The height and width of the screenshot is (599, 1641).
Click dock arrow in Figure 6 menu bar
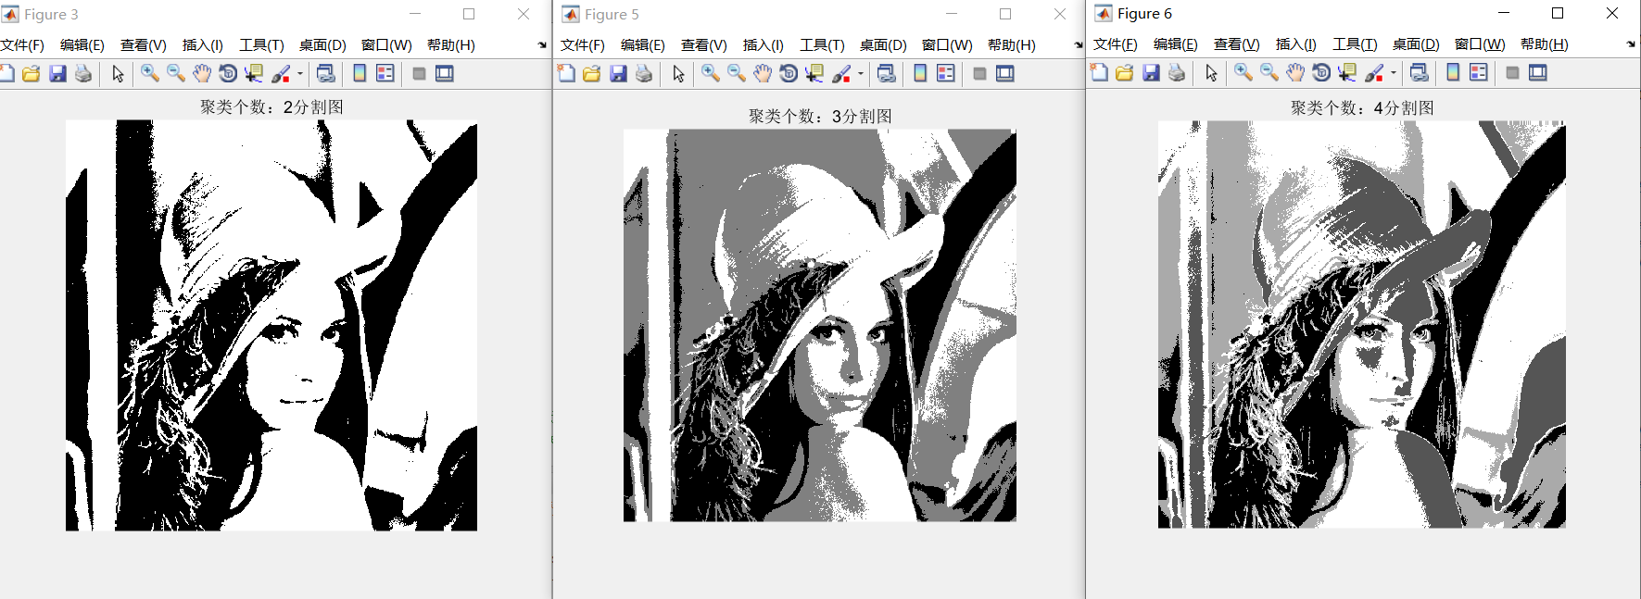coord(1631,44)
